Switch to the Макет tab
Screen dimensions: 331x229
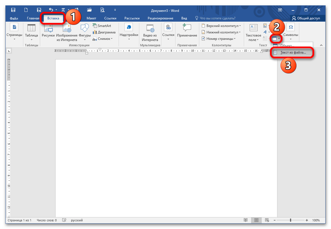91,18
